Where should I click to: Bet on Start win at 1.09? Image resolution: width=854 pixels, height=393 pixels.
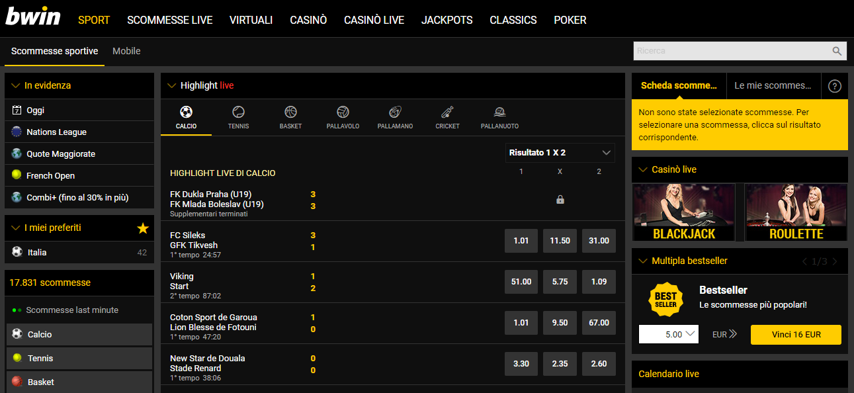599,282
